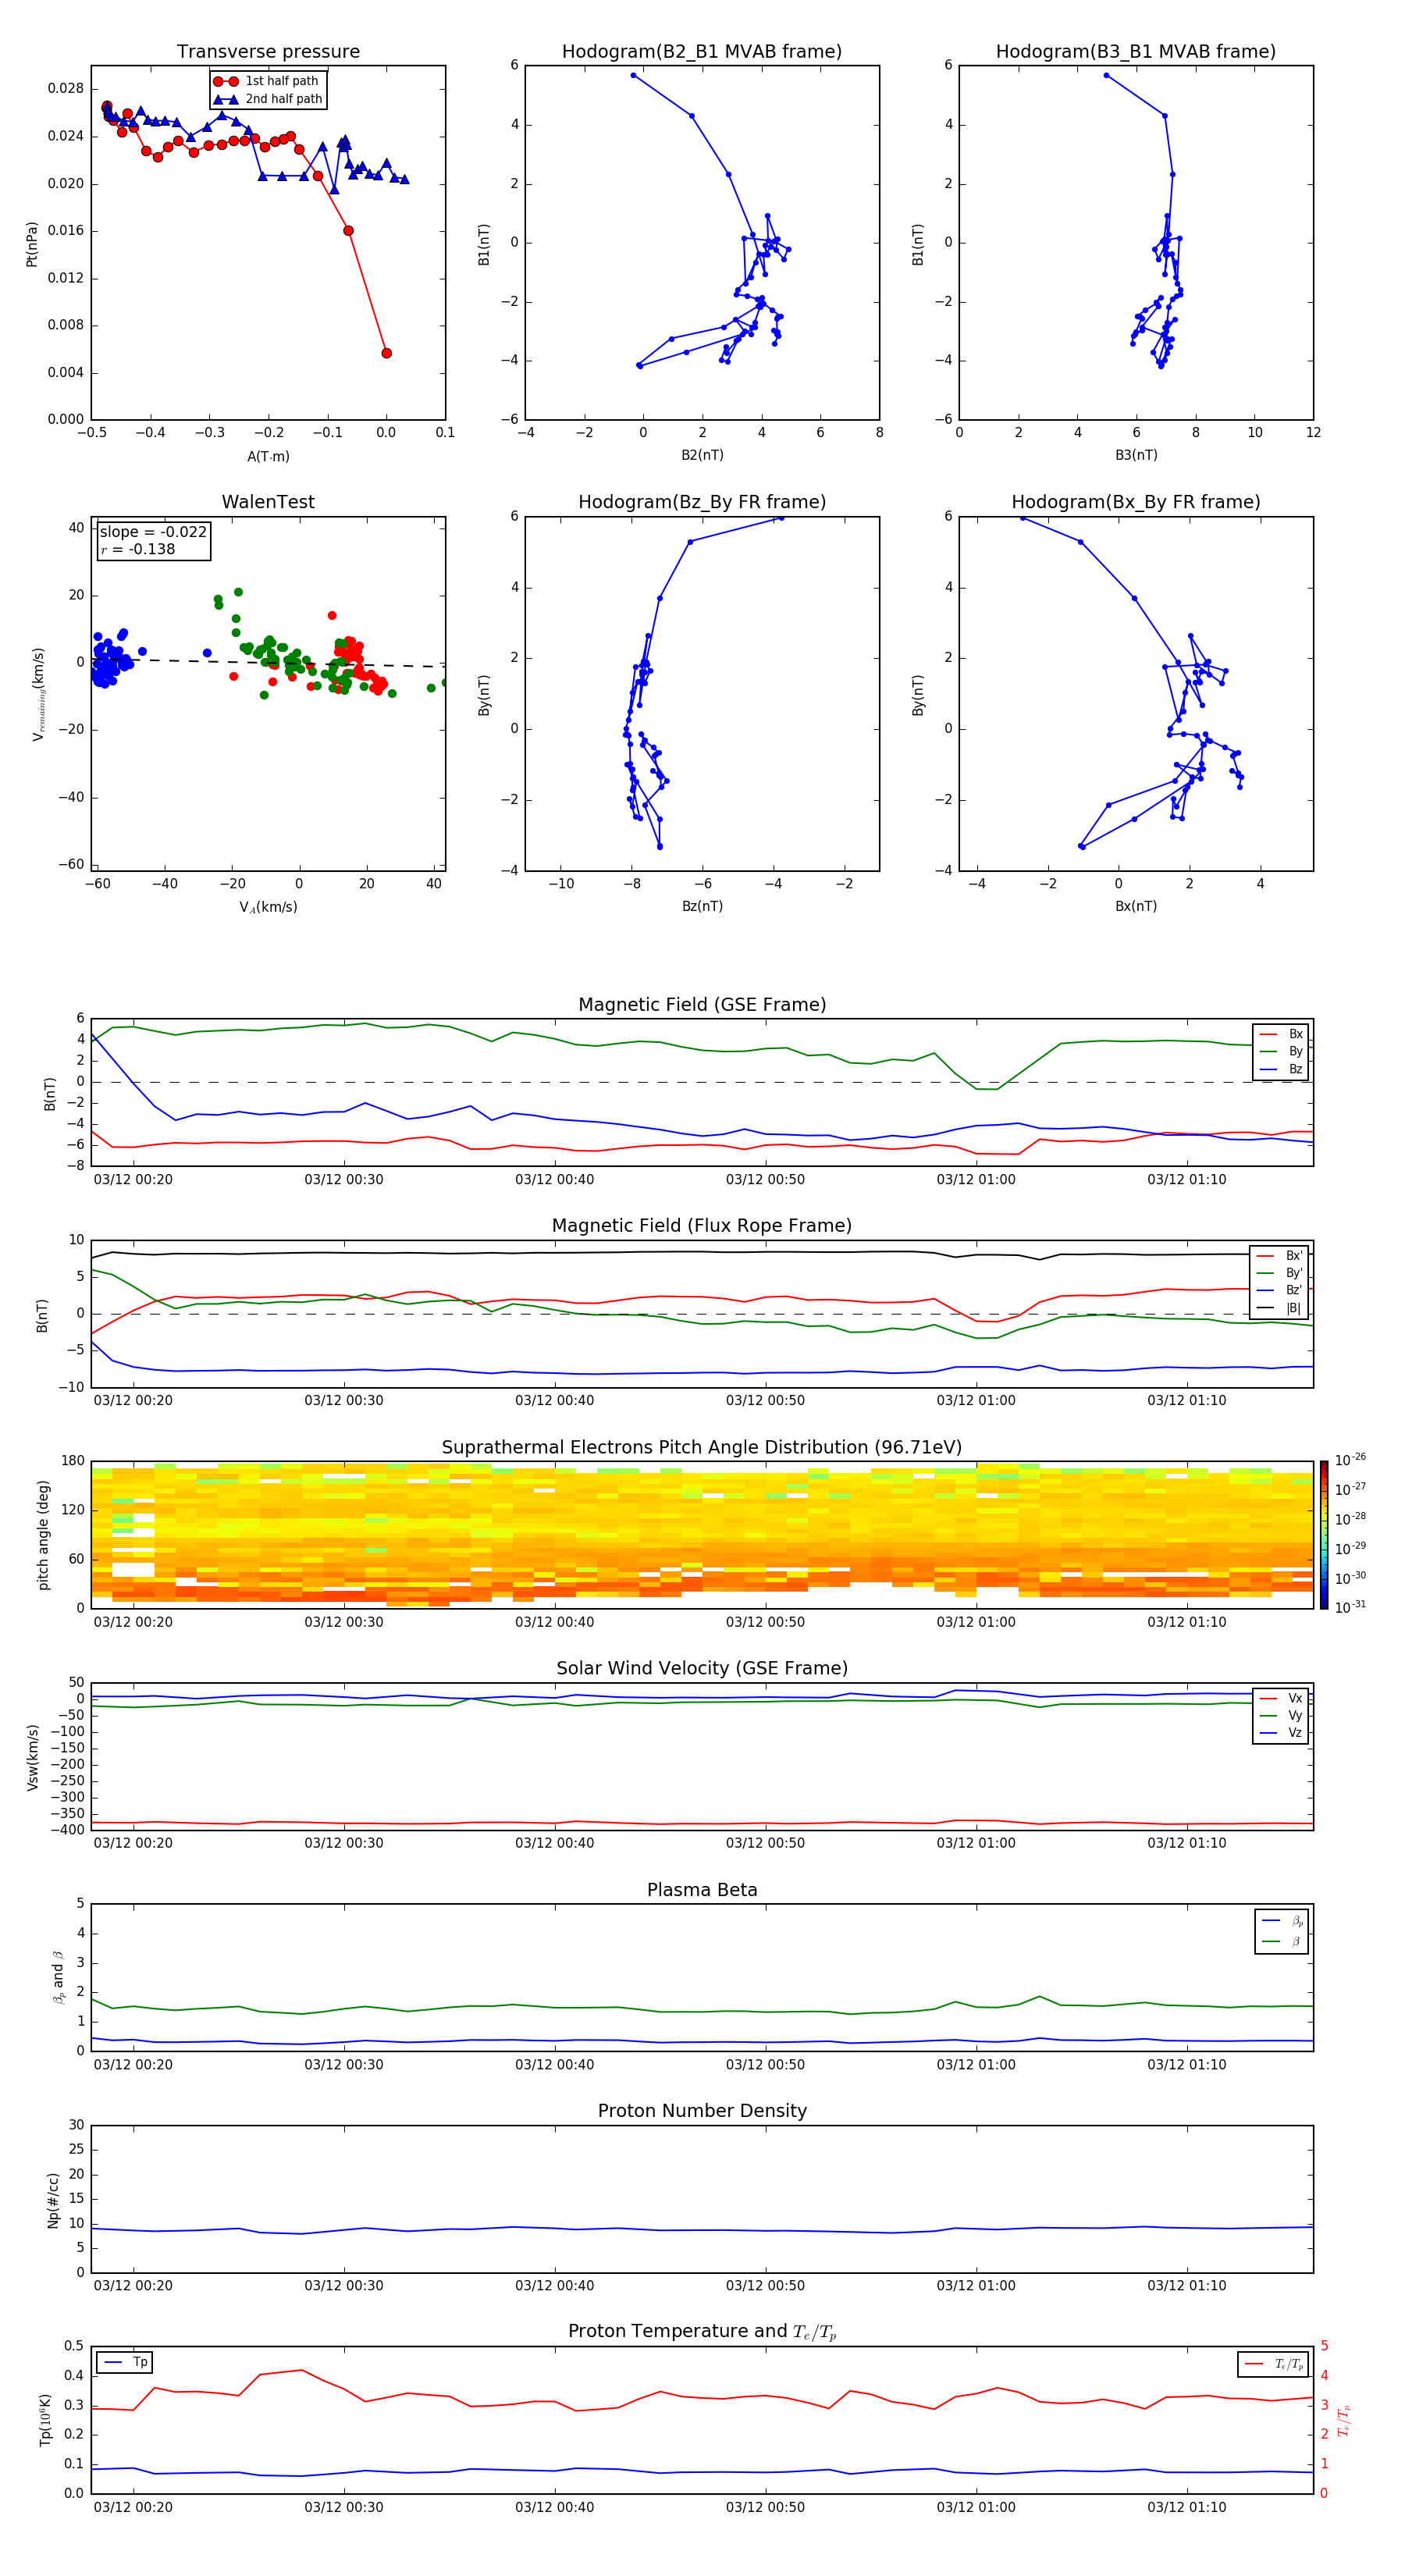1405x2576 pixels.
Task: Click the 'Magnetic Field (Flux Rope Frame)' title
Action: 702,1226
